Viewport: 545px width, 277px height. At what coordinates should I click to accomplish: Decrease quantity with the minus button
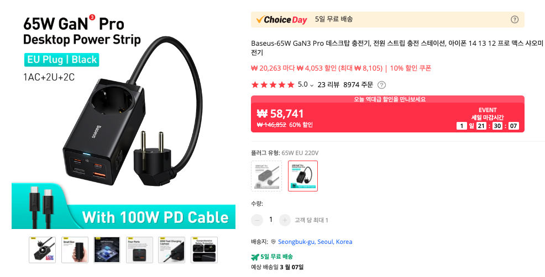[x=257, y=220]
